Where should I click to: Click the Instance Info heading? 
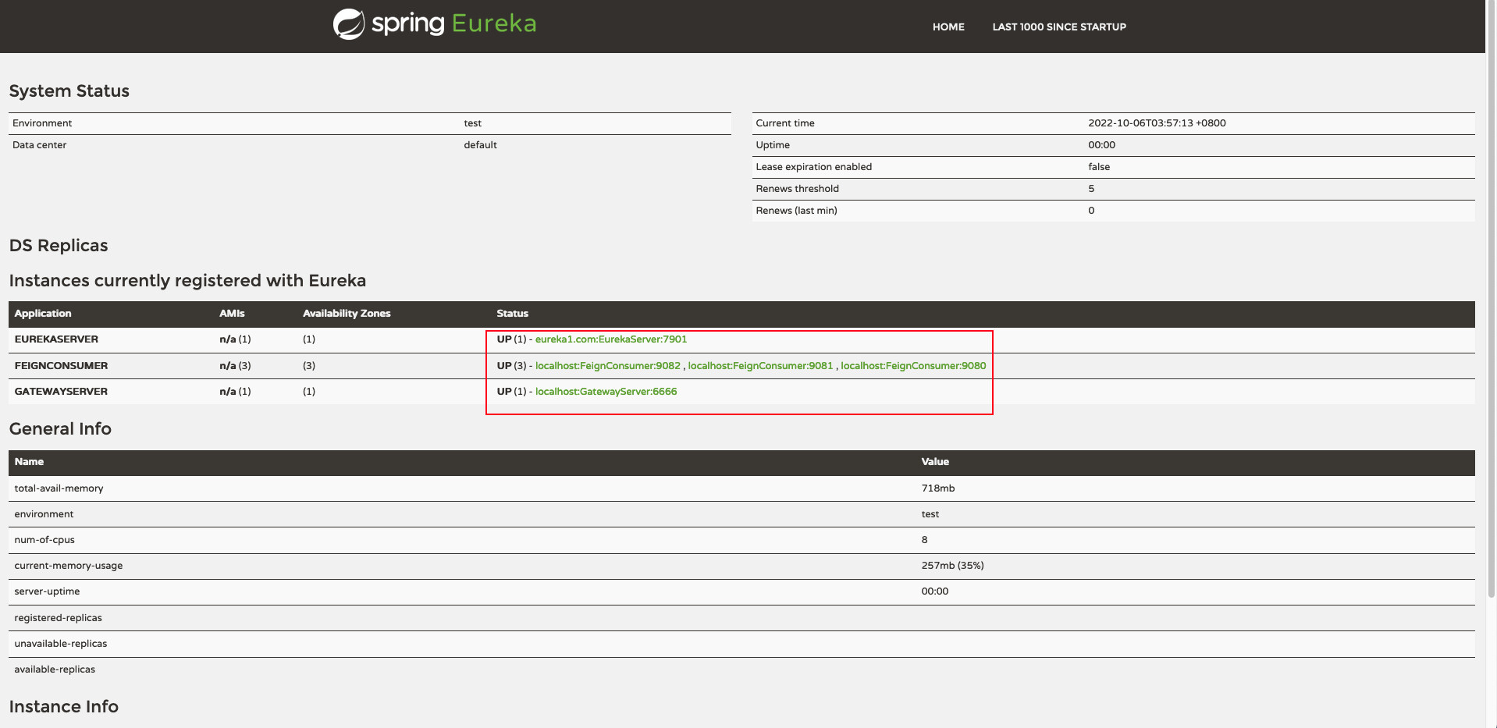pyautogui.click(x=64, y=707)
